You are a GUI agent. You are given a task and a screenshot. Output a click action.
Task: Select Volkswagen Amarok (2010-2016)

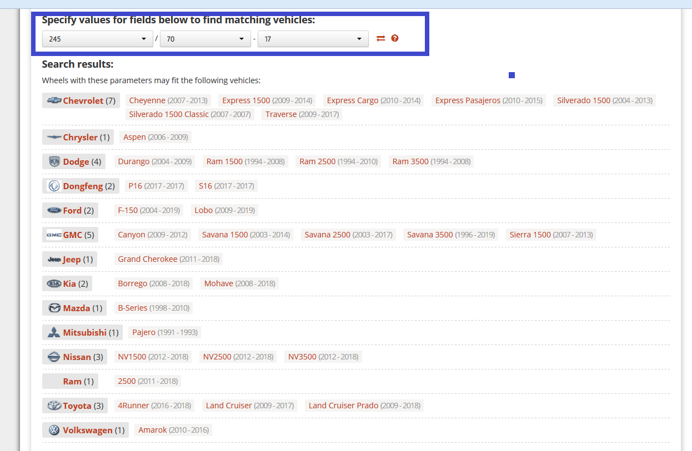point(174,430)
